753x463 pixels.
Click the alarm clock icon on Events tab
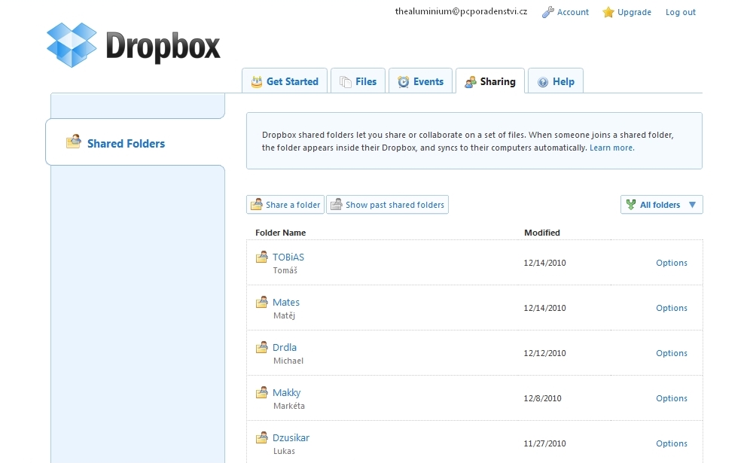404,81
